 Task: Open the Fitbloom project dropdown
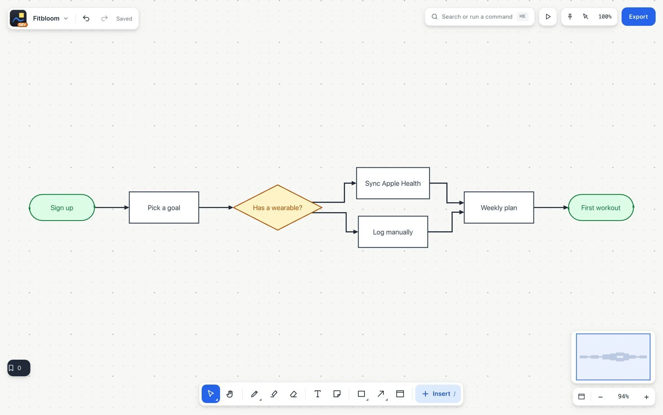coord(50,18)
